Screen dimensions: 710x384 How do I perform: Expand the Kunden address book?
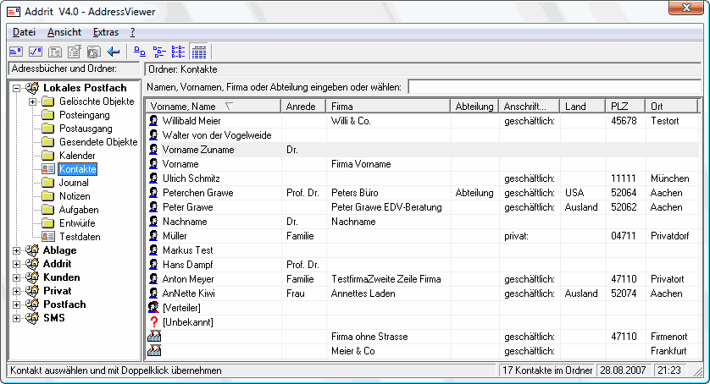[17, 277]
